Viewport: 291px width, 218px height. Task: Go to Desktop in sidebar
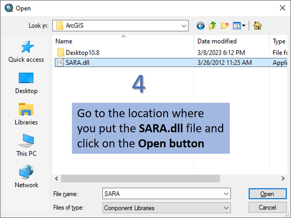pos(26,83)
